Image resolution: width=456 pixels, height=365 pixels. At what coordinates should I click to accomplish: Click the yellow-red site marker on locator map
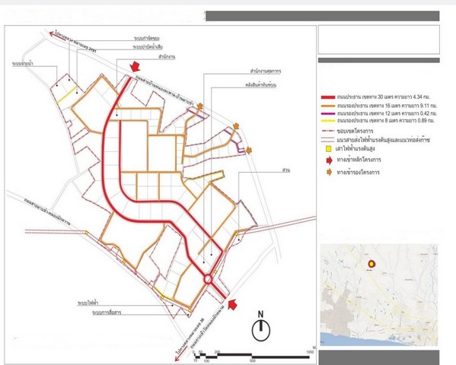371,264
